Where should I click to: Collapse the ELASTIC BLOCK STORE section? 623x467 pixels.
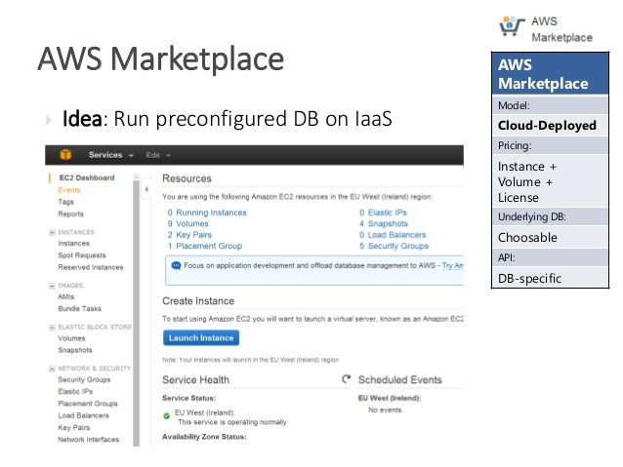tap(52, 328)
